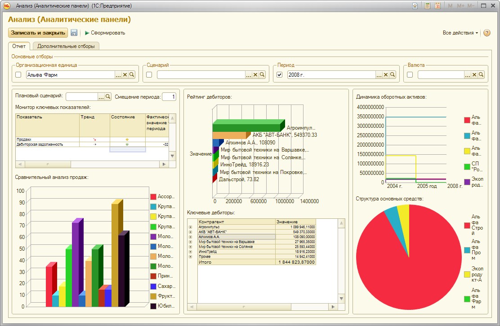Click Дебиторская задолженность trend arrow icon
Viewport: 500px width, 326px height.
(94, 144)
